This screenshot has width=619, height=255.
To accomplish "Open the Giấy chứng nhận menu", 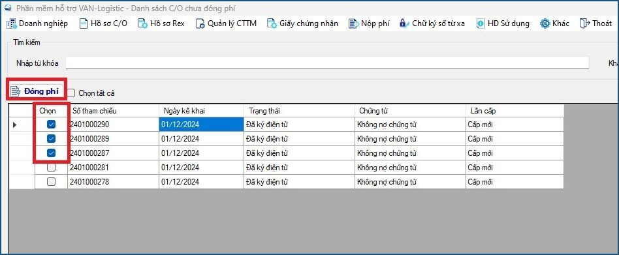I will click(303, 23).
